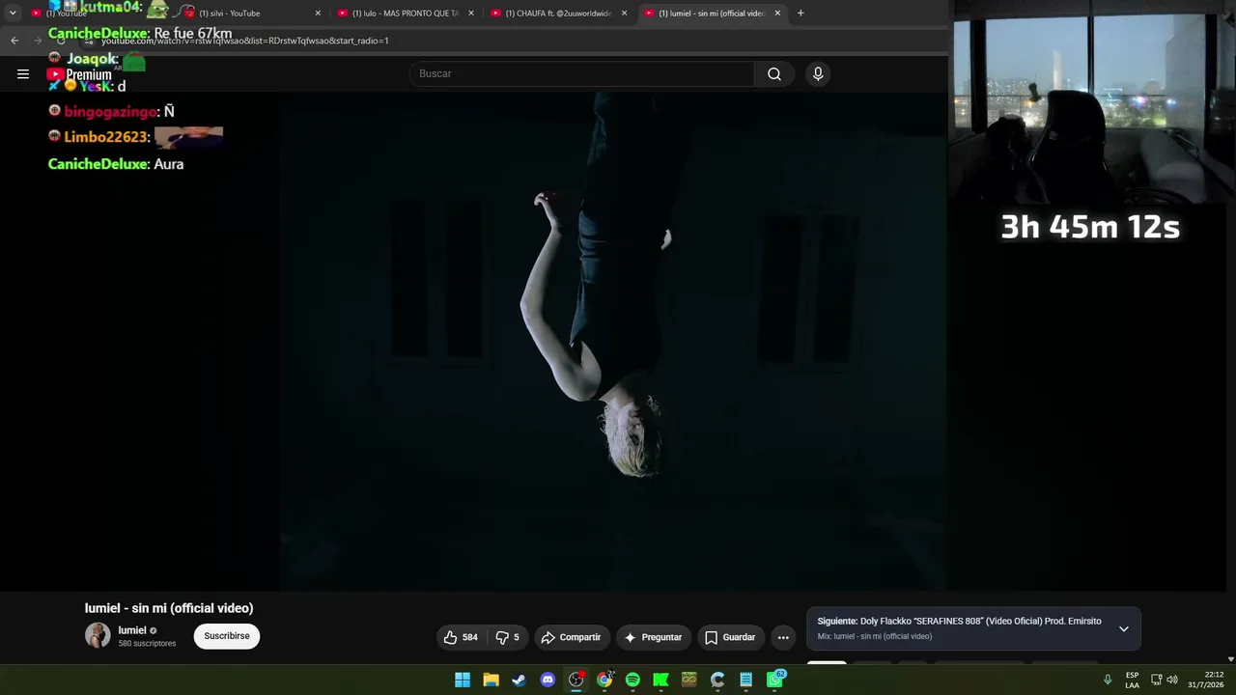Click the video title 'lumiel - sin mi (official video)'
Screen dimensions: 1236x695
(x=169, y=608)
